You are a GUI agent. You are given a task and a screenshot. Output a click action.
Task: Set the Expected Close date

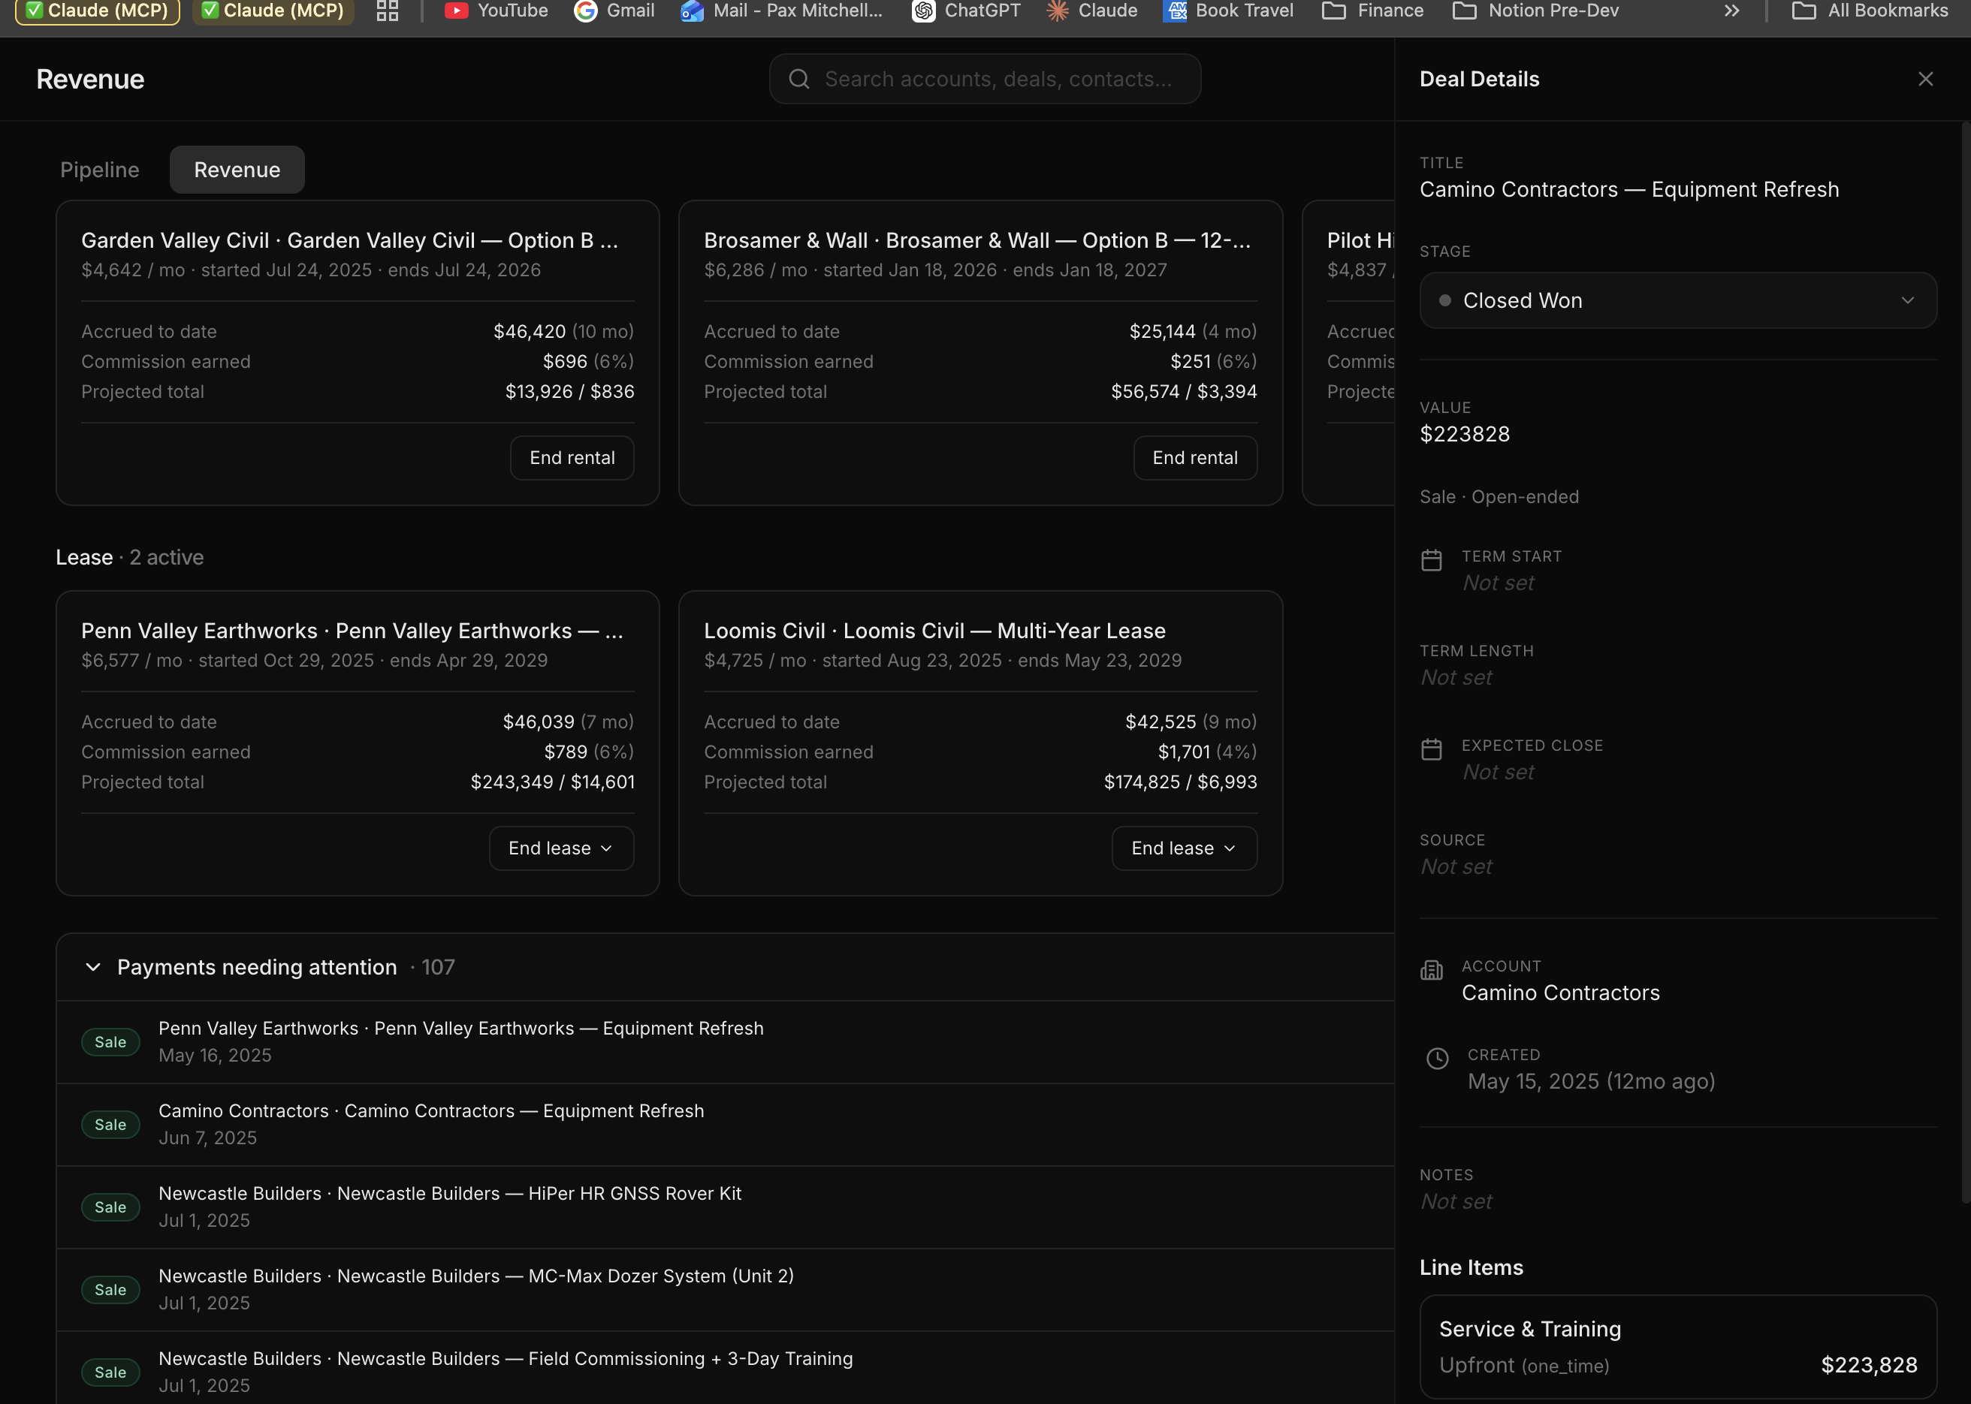click(x=1498, y=772)
